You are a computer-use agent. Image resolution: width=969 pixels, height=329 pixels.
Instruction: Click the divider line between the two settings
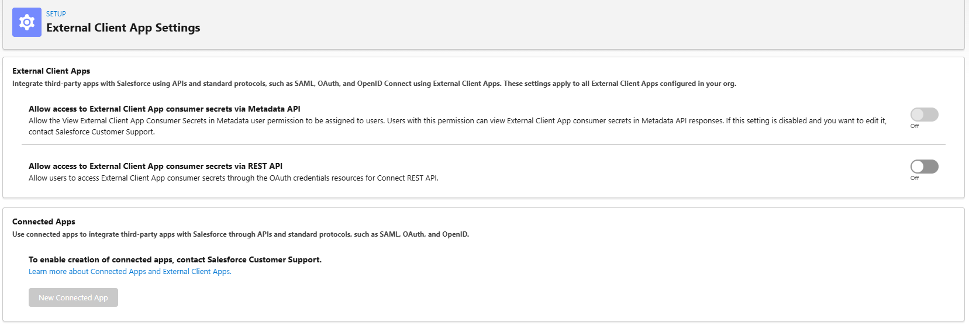point(483,145)
